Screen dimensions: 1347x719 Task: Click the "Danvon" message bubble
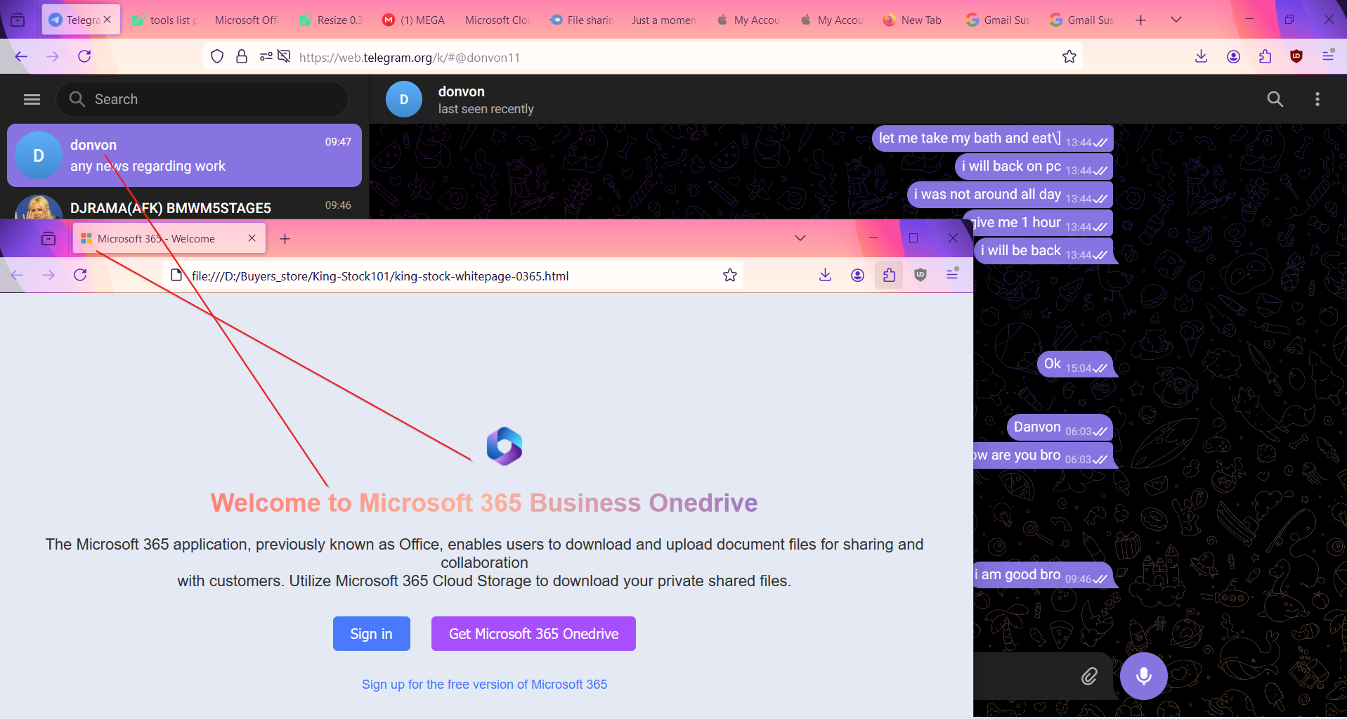coord(1060,427)
